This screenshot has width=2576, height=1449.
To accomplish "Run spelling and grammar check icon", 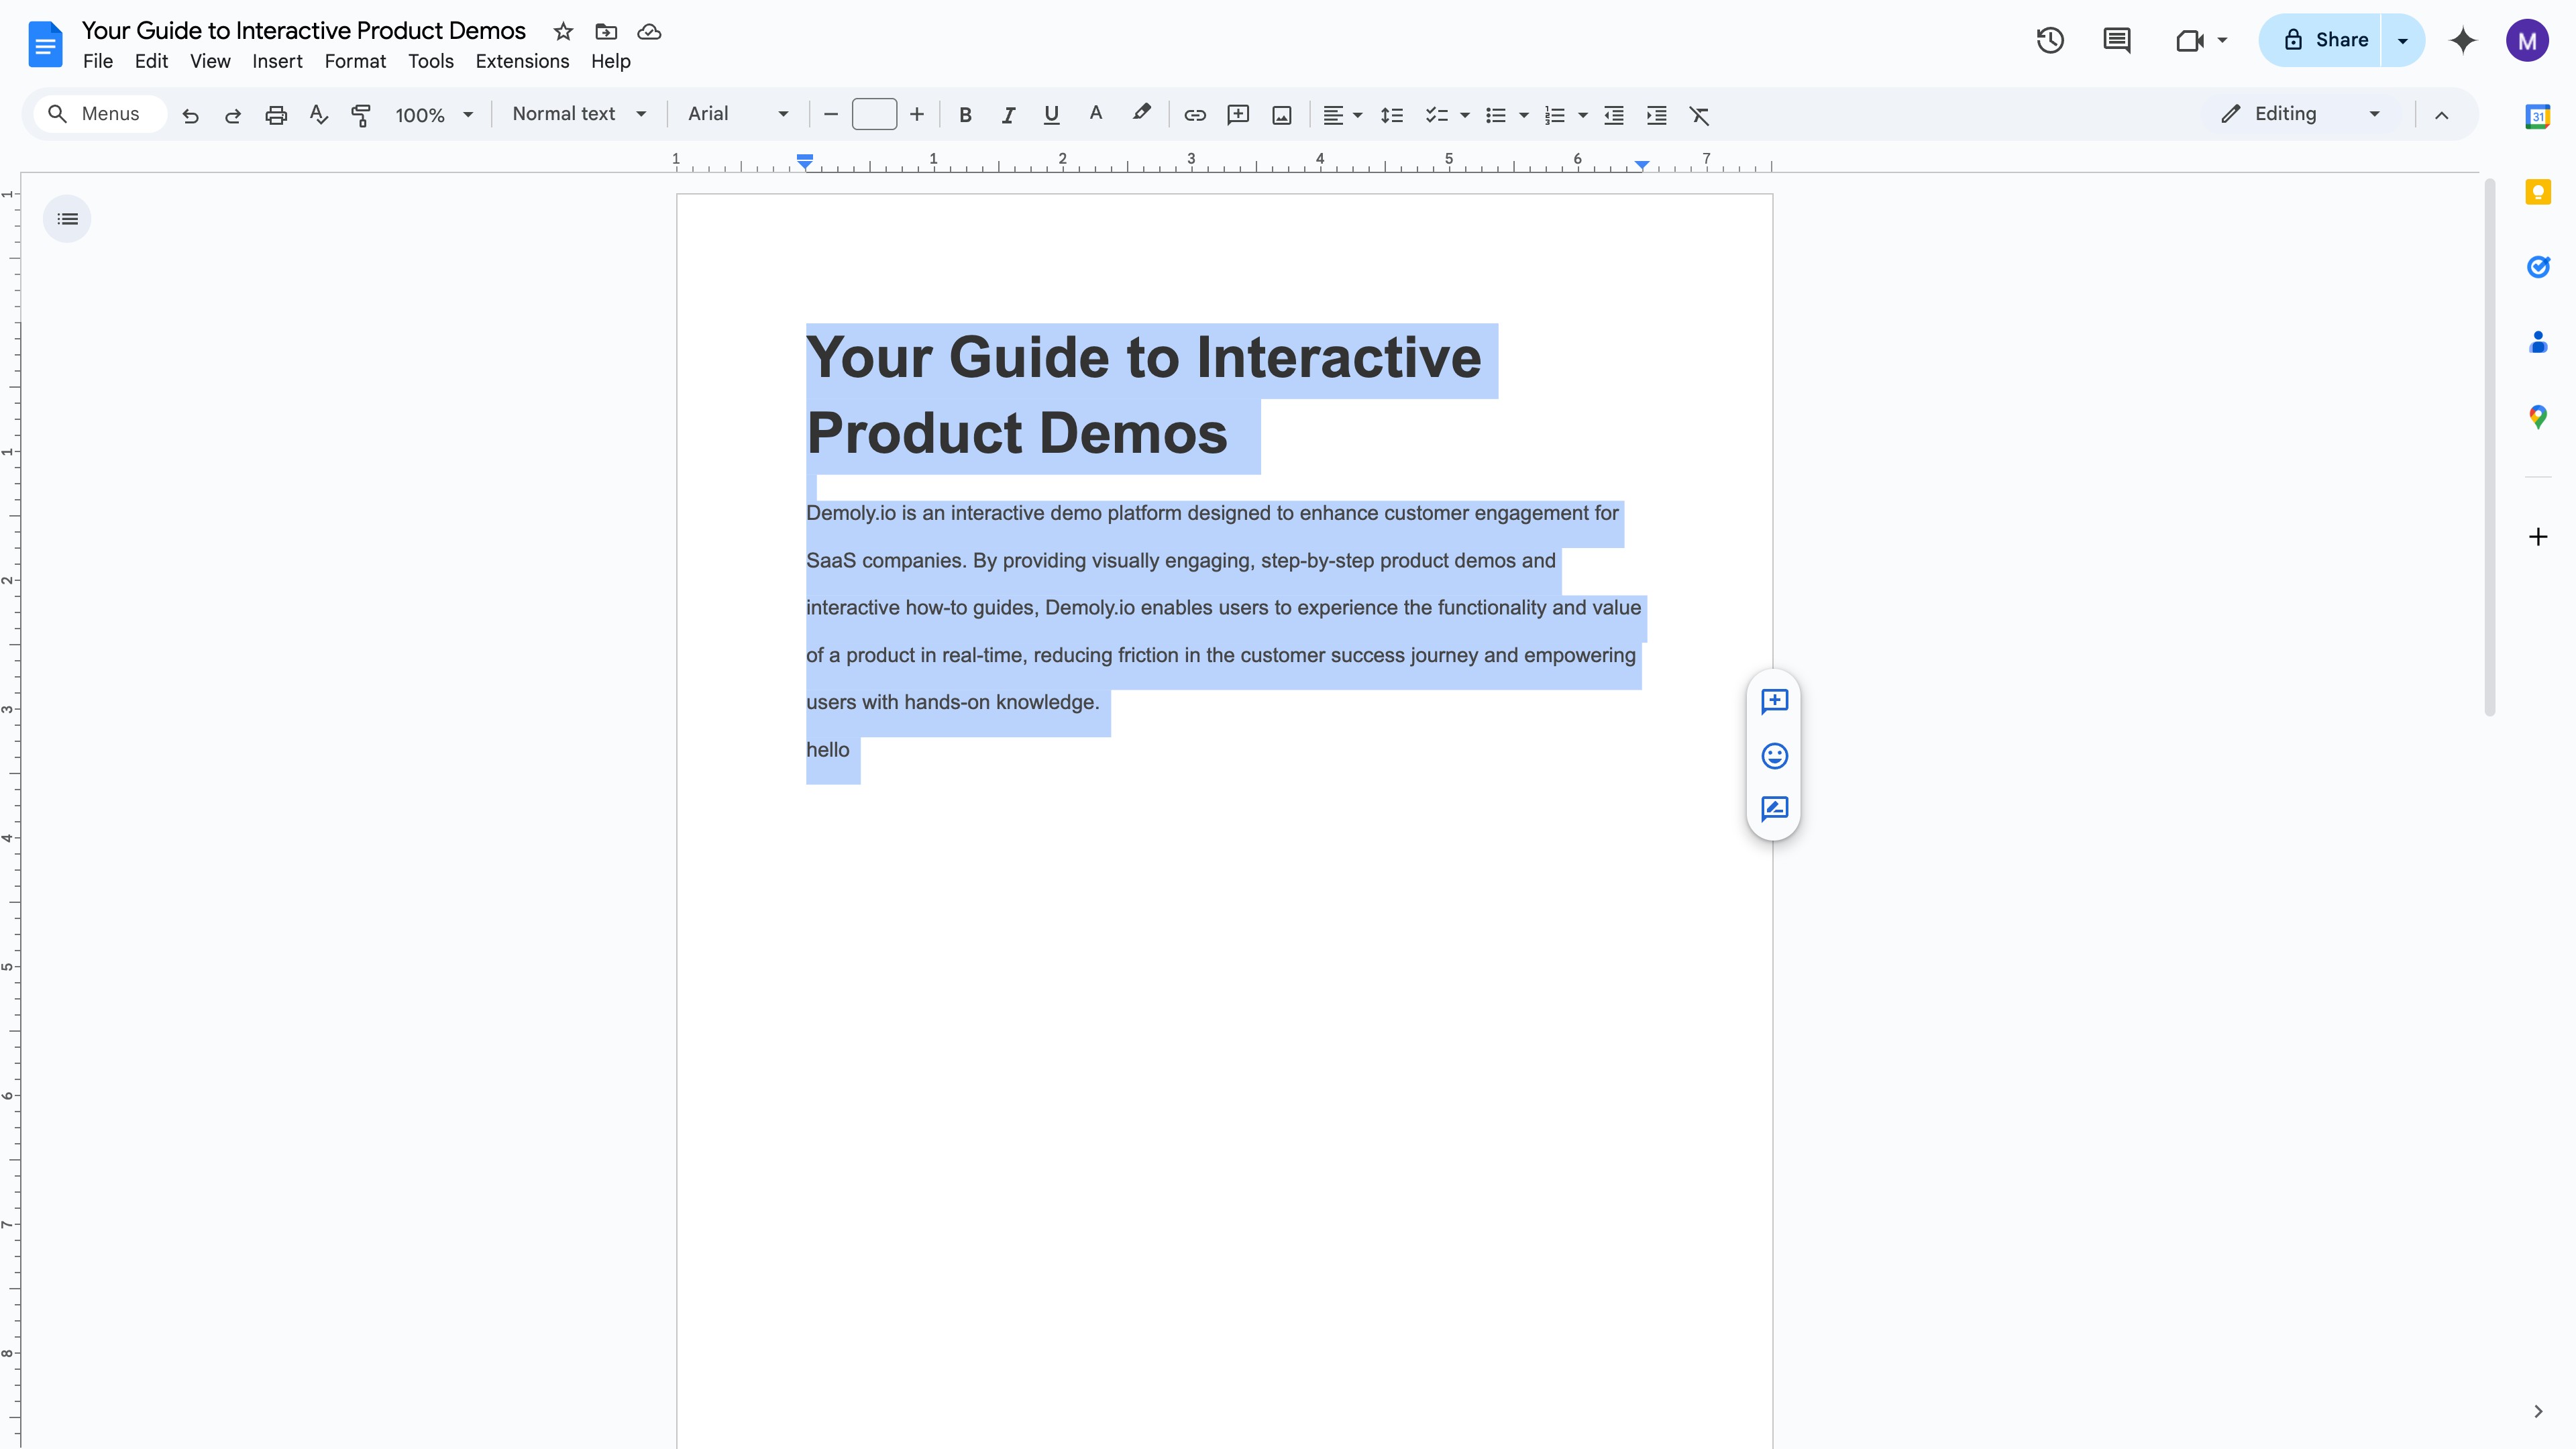I will [x=319, y=116].
